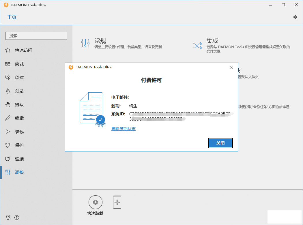Click the 装载 play triangle icon
303x225 pixels.
click(8, 132)
